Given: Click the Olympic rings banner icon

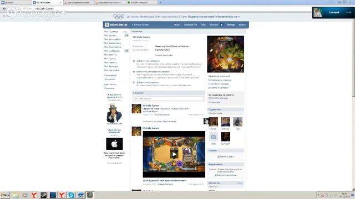Looking at the screenshot, I should coord(119,17).
